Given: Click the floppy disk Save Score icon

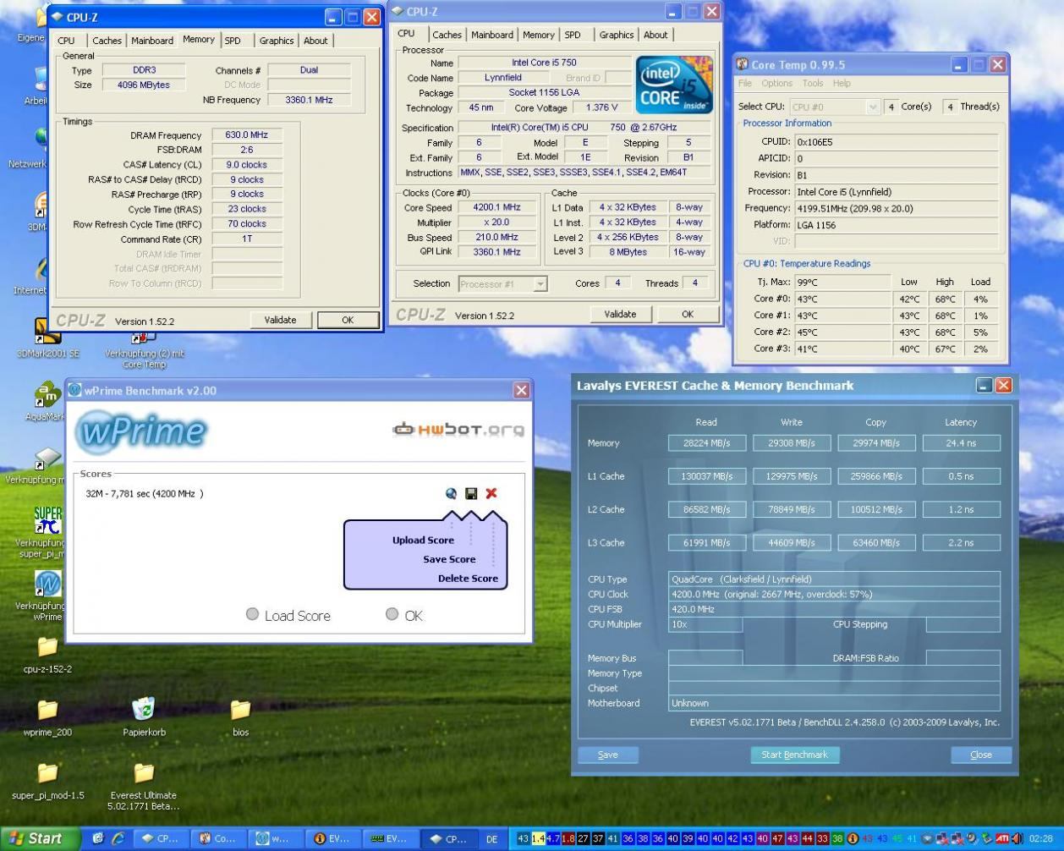Looking at the screenshot, I should 471,493.
